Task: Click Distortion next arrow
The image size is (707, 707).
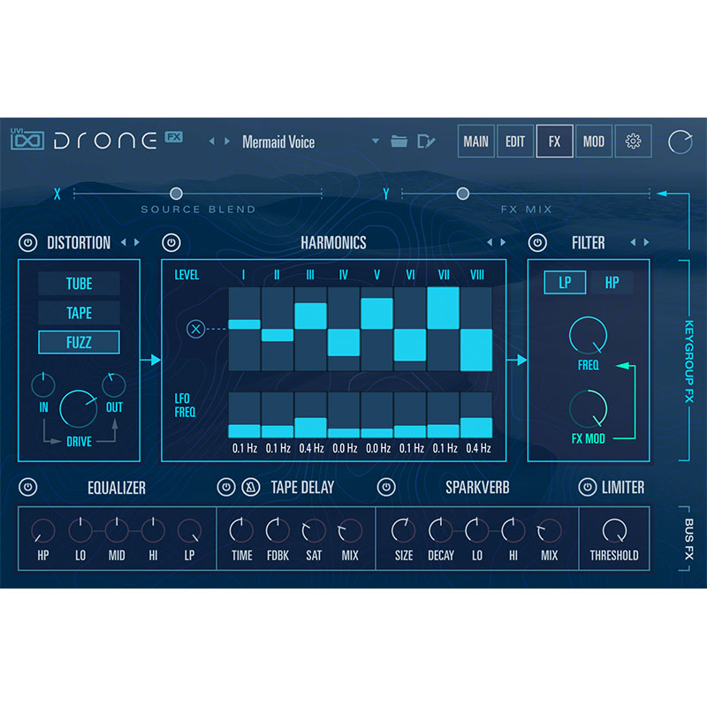Action: pyautogui.click(x=137, y=242)
